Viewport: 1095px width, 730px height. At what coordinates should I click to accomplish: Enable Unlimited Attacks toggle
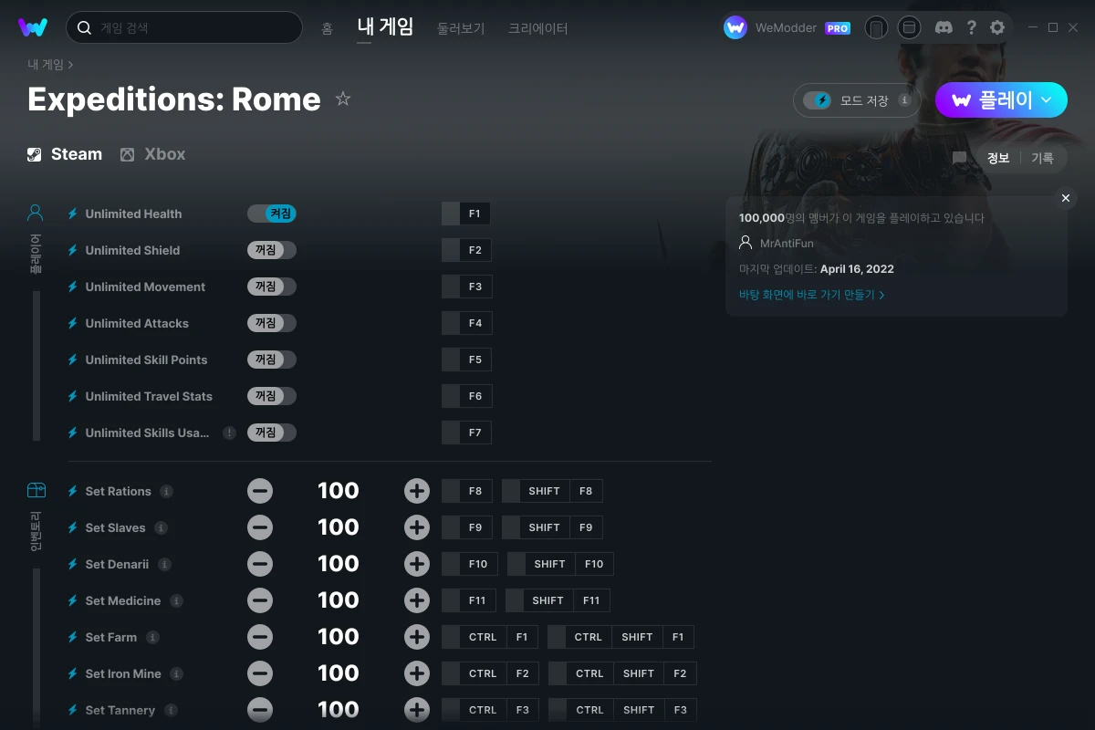[272, 323]
